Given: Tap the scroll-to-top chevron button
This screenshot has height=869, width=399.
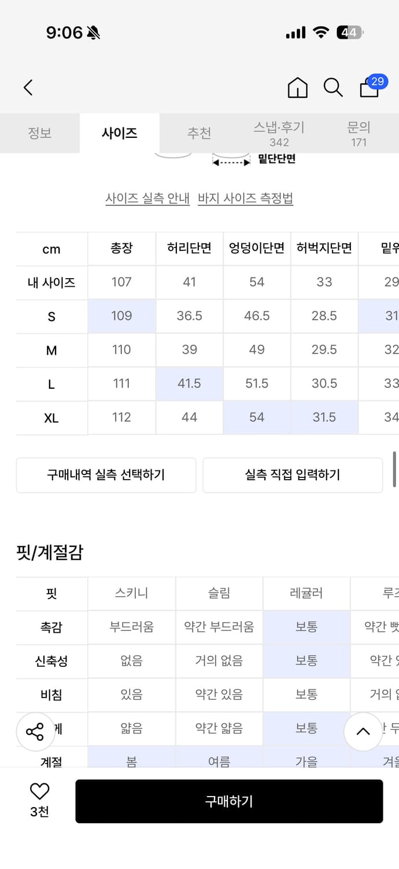Looking at the screenshot, I should coord(363,731).
